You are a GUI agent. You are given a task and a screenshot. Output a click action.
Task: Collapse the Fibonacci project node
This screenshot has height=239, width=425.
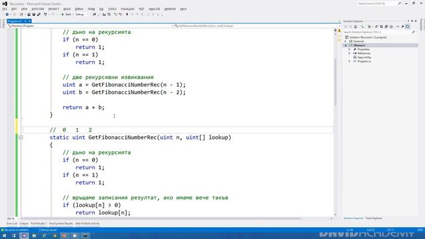[345, 45]
